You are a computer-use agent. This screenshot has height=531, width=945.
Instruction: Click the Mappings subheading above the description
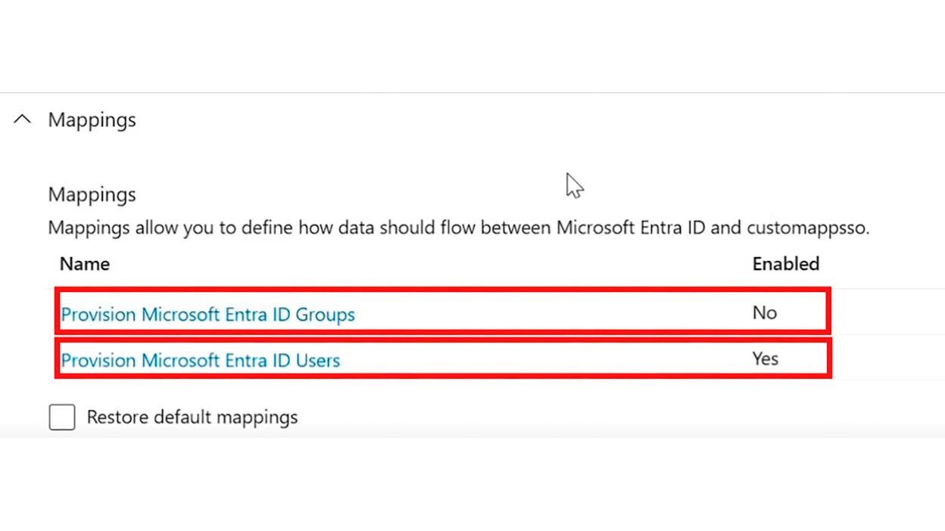point(92,194)
